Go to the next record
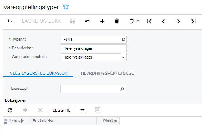Screen dimensions: 202x134 click(178, 21)
